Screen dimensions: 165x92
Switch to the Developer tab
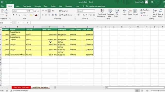69,6
